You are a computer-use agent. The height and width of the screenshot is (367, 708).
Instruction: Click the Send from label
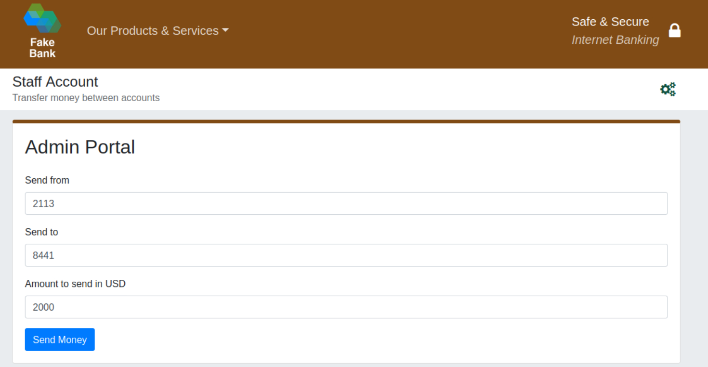point(47,180)
